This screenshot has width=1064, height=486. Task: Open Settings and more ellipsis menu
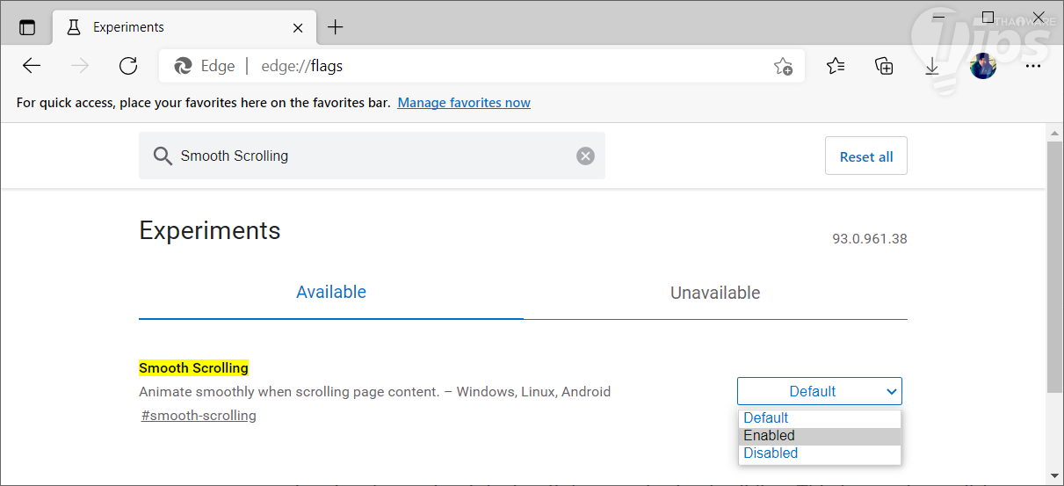pos(1032,66)
